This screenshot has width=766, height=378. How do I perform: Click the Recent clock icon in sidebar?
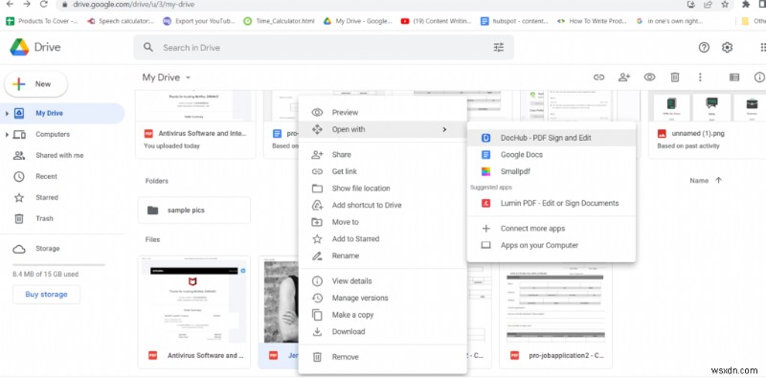coord(19,177)
